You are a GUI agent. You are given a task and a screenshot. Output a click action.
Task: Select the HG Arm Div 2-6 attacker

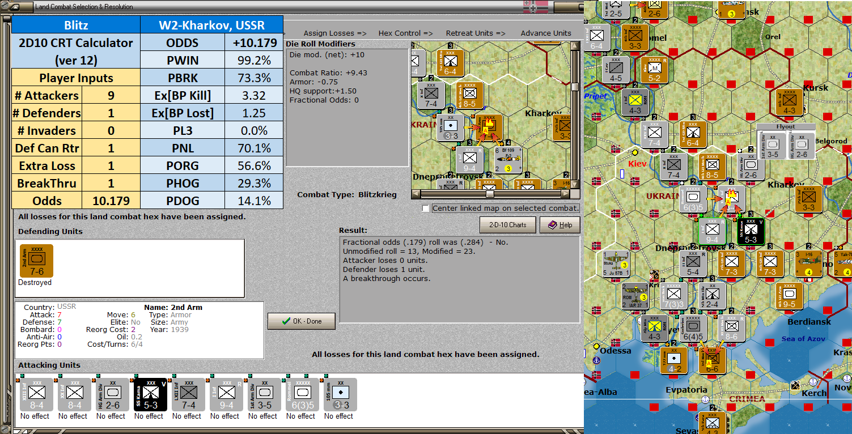(112, 394)
